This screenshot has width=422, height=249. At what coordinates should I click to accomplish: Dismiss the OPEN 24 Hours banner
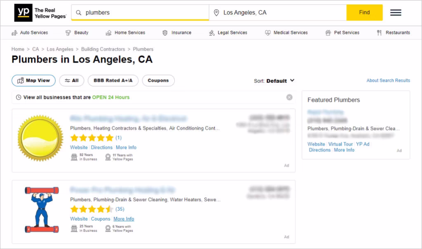tap(289, 97)
